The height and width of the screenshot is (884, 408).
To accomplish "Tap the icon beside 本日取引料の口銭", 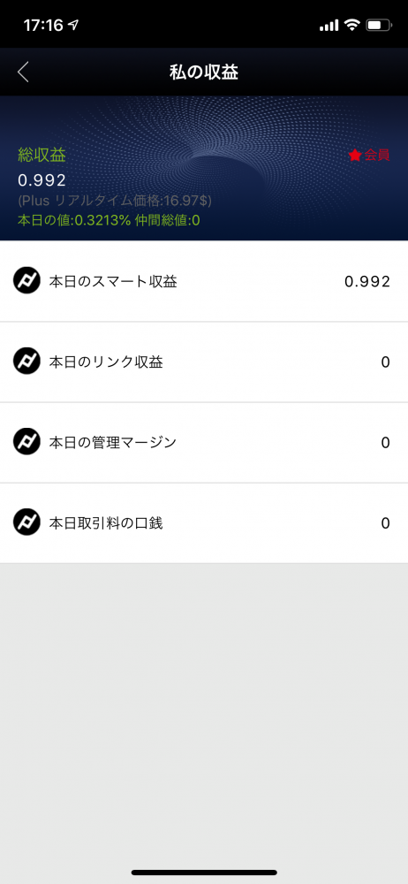I will [x=26, y=523].
